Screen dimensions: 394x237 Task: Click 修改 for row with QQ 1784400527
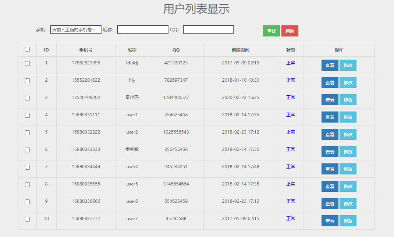[348, 100]
